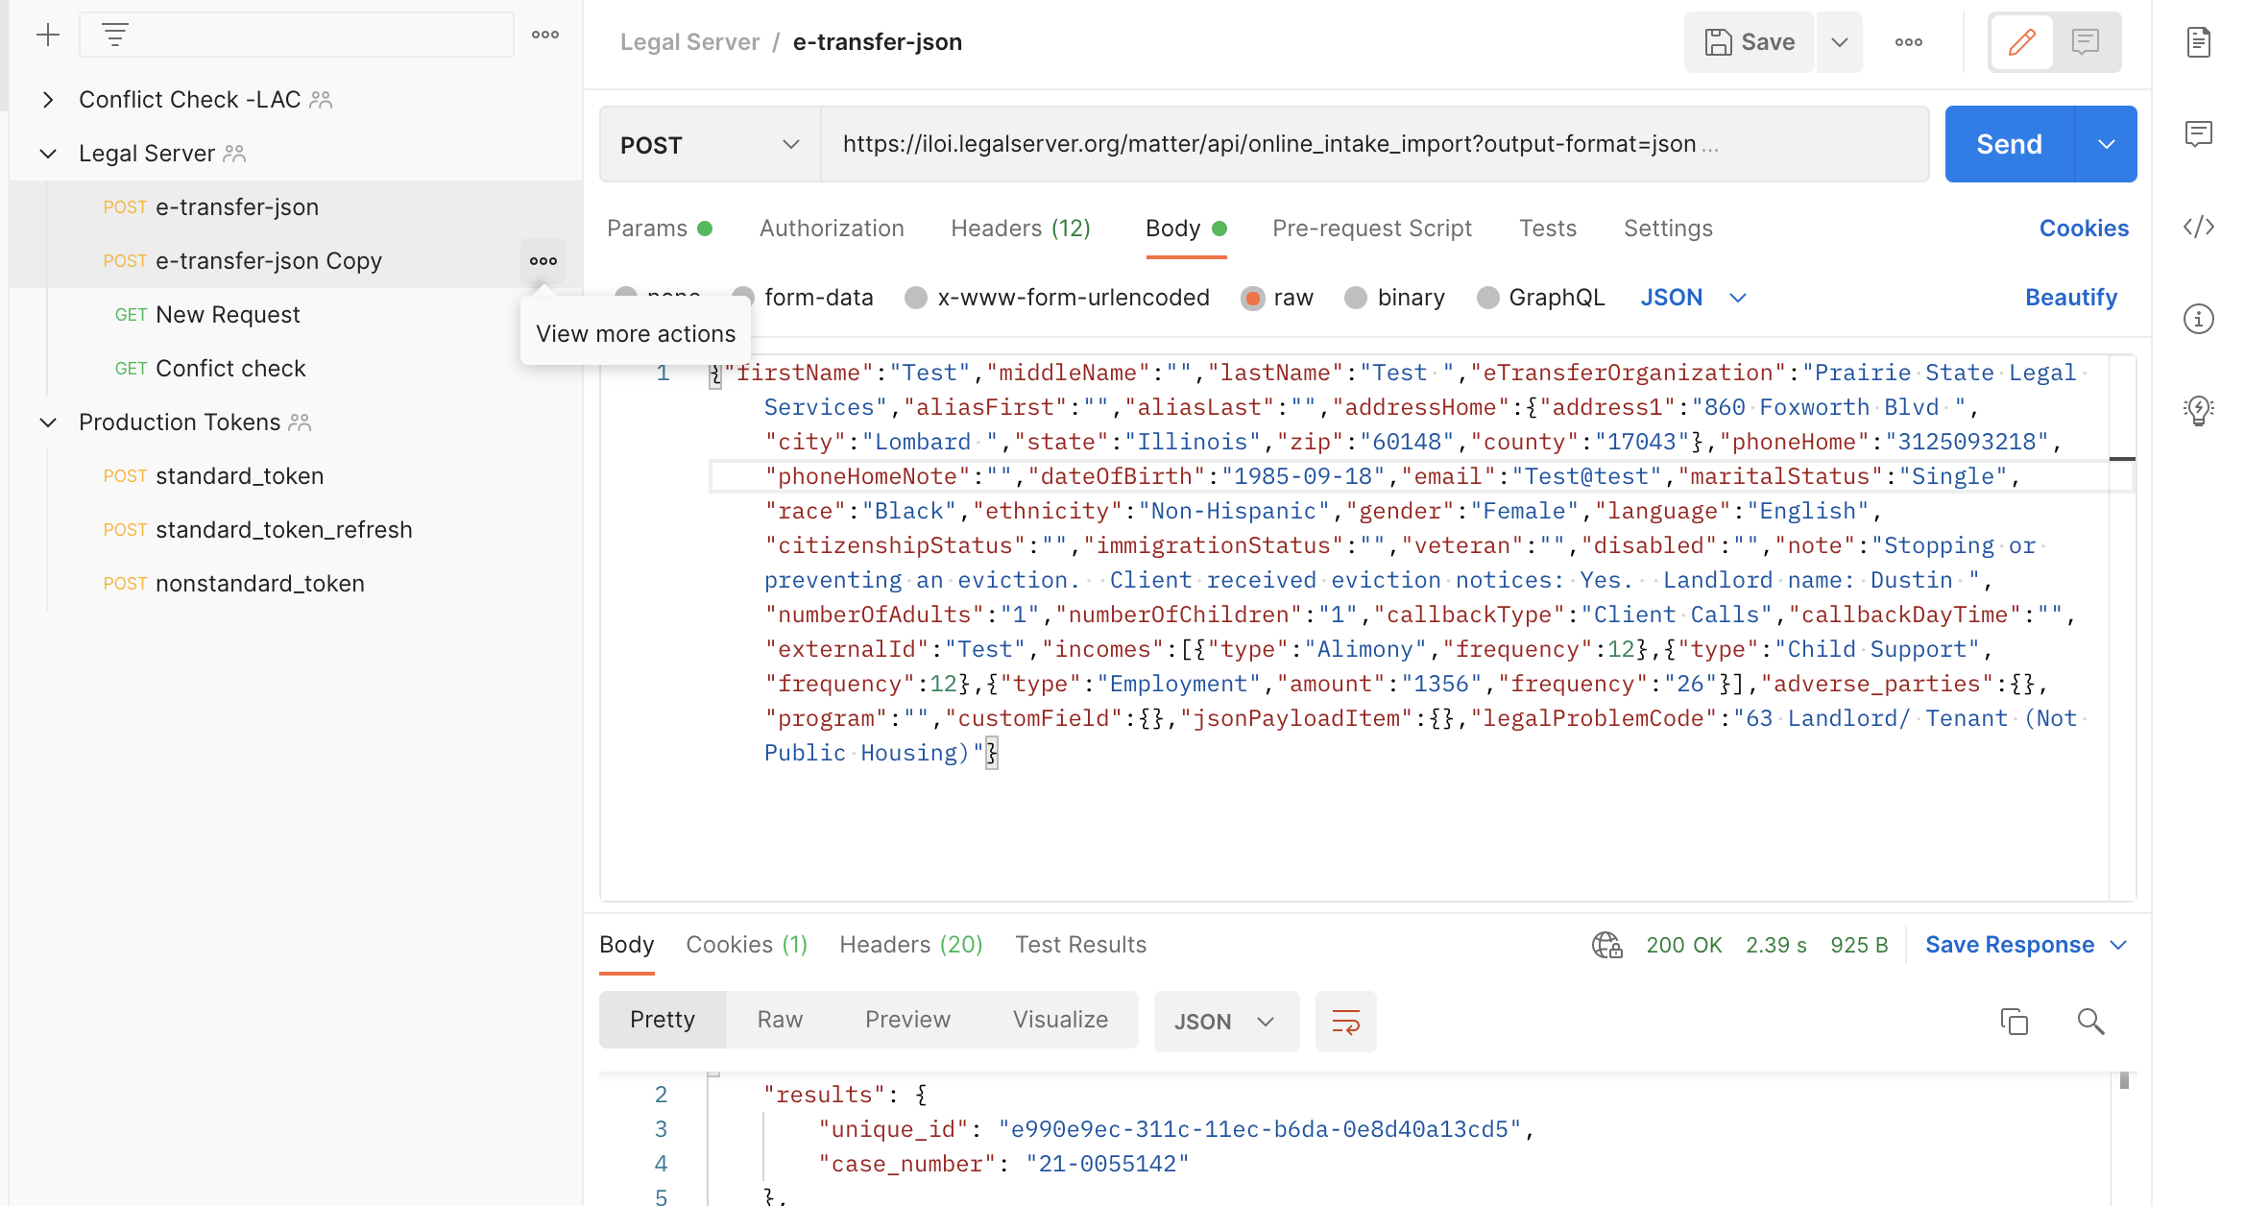Image resolution: width=2245 pixels, height=1206 pixels.
Task: Search response with magnifier icon
Action: 2091,1022
